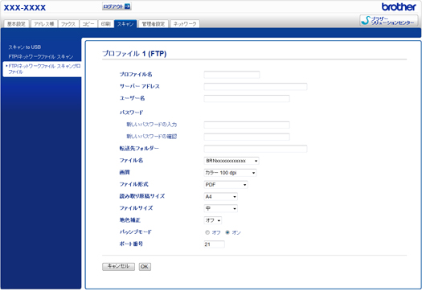Click the ログアウト logout button
Screen dimensions: 422x291
tap(117, 6)
